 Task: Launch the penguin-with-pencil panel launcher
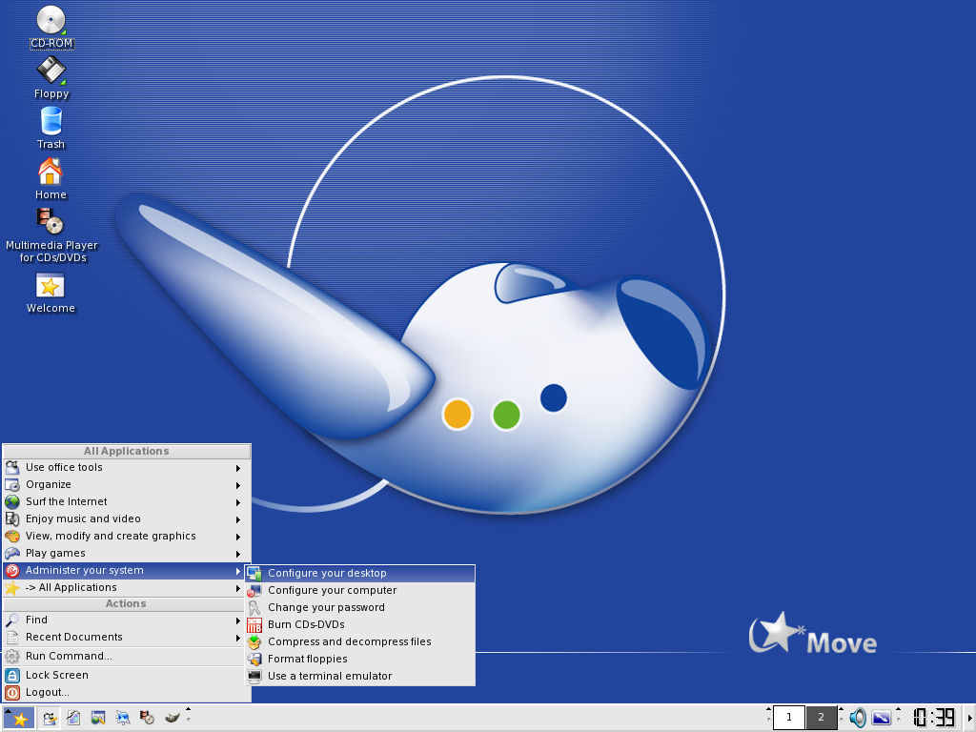click(x=50, y=719)
